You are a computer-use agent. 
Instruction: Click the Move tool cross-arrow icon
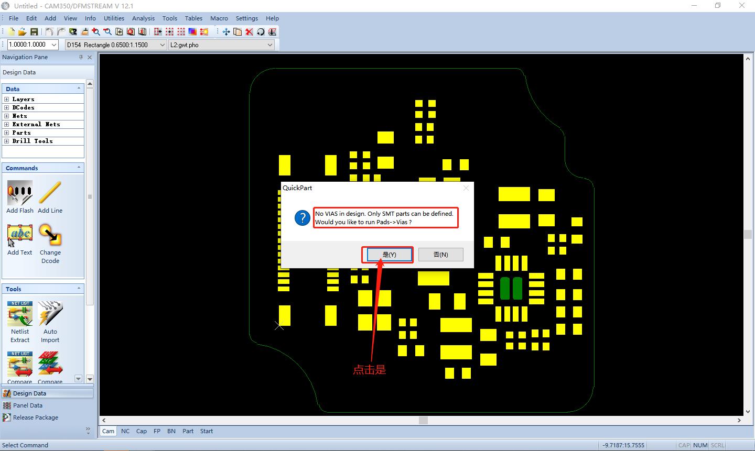226,32
